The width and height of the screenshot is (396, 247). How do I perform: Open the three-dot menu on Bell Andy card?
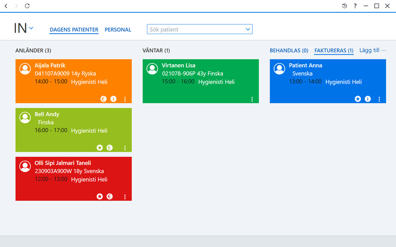click(125, 148)
